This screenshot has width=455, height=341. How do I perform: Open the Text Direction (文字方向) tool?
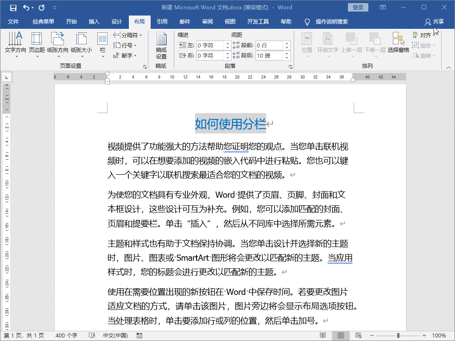16,45
